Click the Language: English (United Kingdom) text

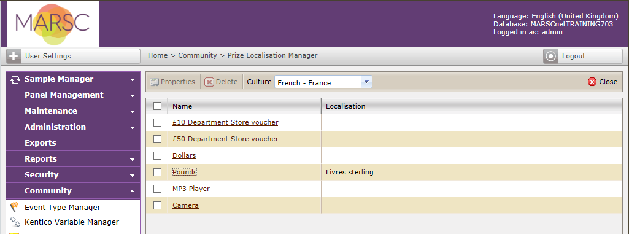[x=555, y=17]
